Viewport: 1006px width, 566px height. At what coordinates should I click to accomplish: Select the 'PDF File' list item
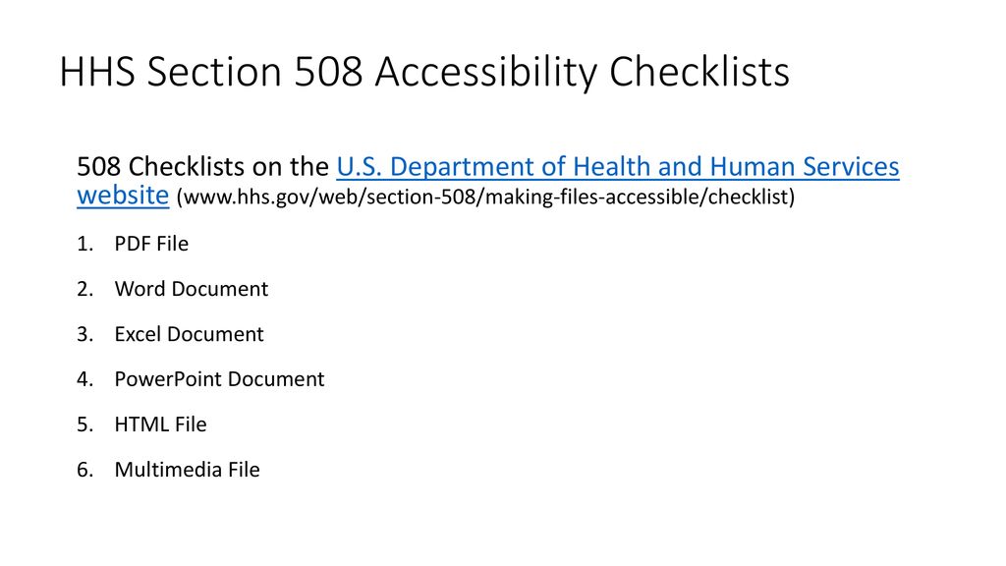click(x=151, y=244)
